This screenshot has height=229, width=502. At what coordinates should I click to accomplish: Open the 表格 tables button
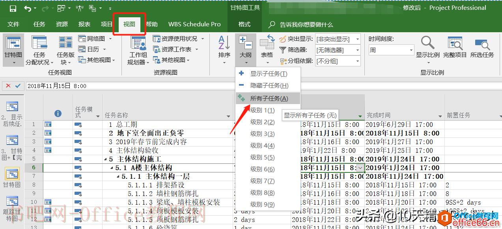pyautogui.click(x=267, y=50)
